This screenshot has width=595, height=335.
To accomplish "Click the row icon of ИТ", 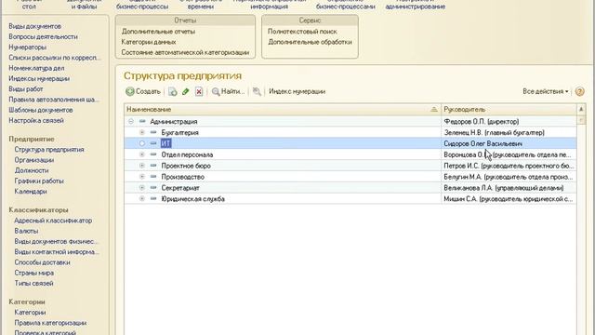I will [x=153, y=143].
